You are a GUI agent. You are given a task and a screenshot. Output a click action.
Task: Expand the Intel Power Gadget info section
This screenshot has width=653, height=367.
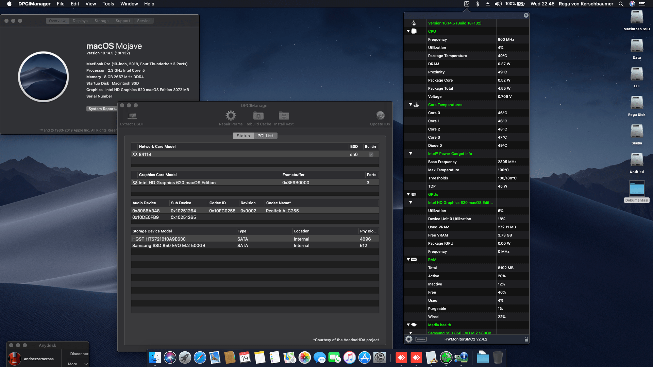pos(411,154)
